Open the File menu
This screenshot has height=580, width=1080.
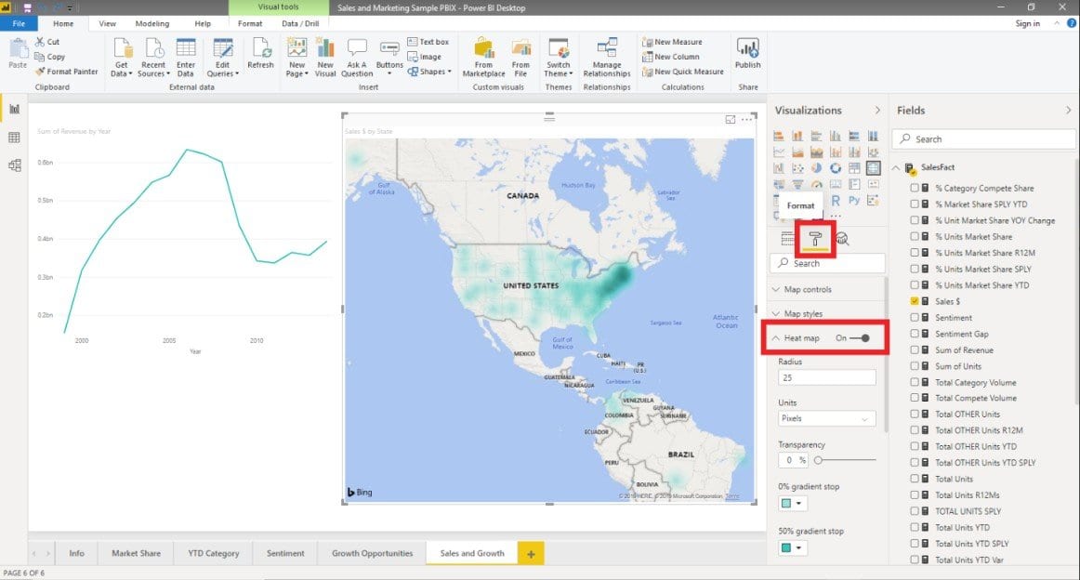(x=19, y=23)
